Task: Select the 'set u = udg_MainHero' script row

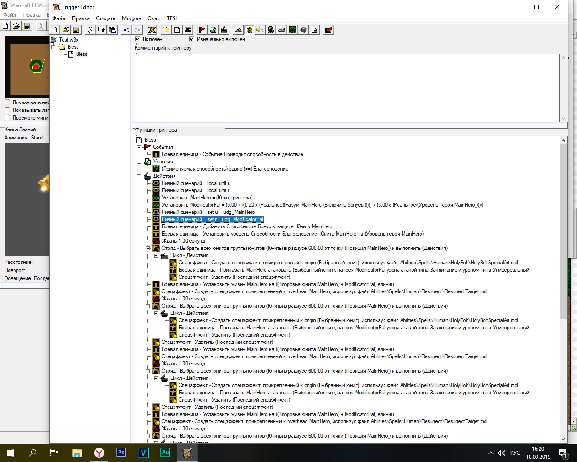Action: pyautogui.click(x=208, y=212)
